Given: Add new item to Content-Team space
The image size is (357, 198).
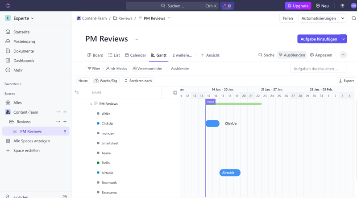Looking at the screenshot, I should point(65,112).
